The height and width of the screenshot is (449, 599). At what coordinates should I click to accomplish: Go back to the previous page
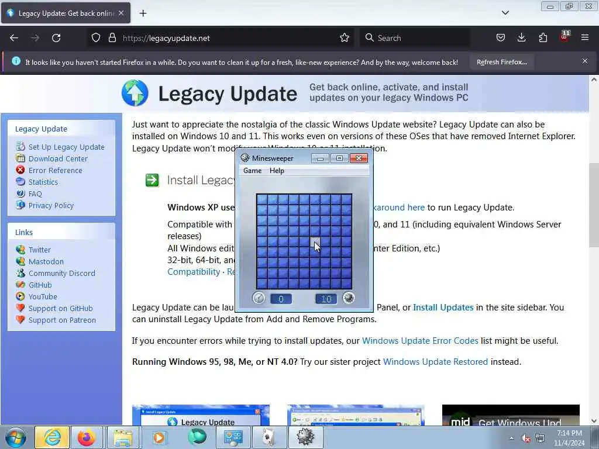14,38
